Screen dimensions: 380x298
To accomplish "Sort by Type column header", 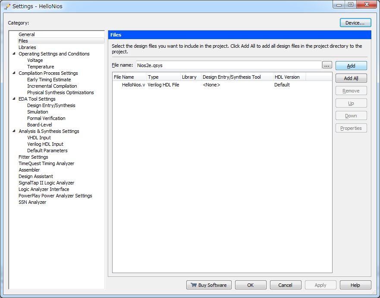I will coord(163,77).
